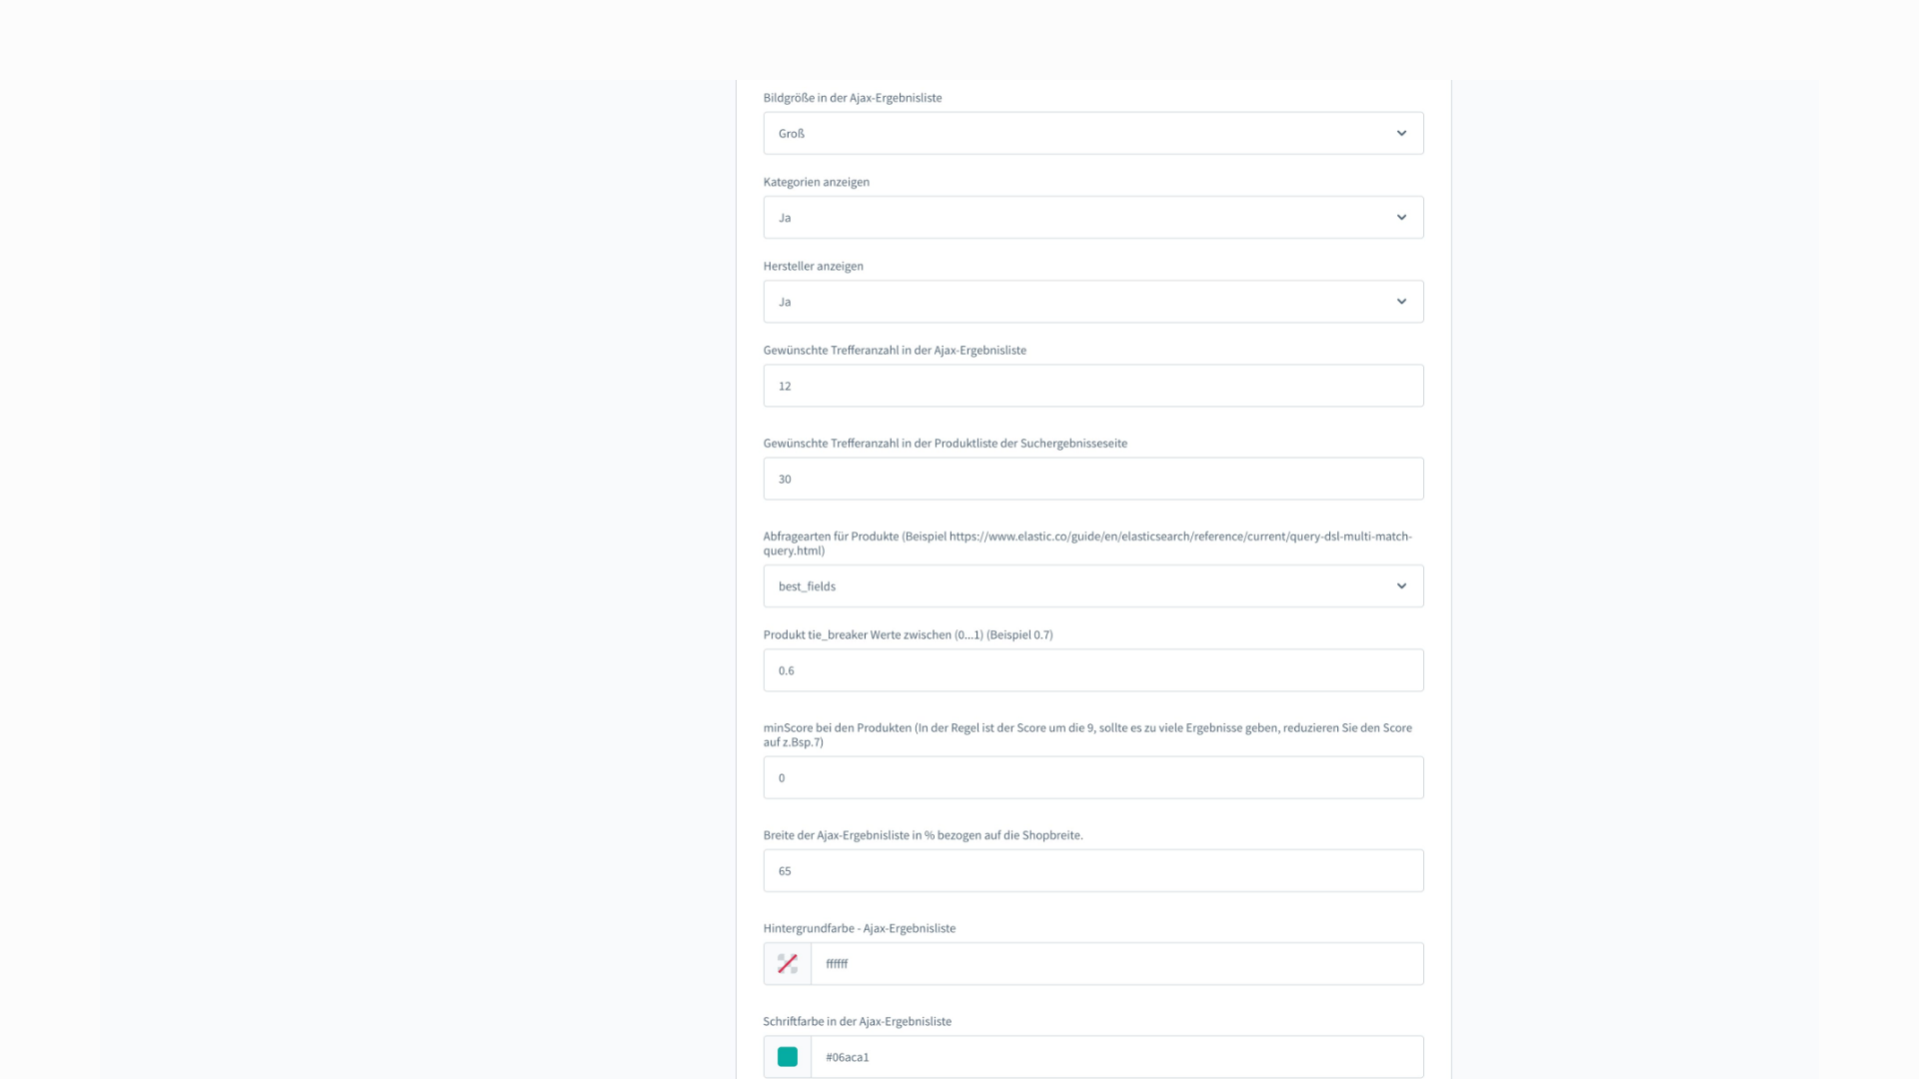
Task: Focus the Breite field with value 65
Action: point(1092,871)
